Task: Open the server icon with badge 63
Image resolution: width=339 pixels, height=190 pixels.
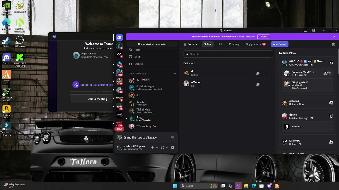Action: (x=119, y=64)
